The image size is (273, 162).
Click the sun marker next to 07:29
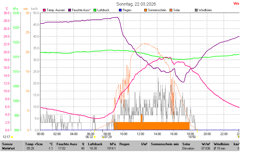102,137
